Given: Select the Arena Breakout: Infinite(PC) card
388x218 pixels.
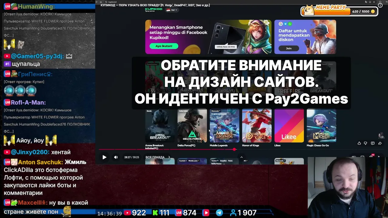Looking at the screenshot, I should tap(160, 129).
